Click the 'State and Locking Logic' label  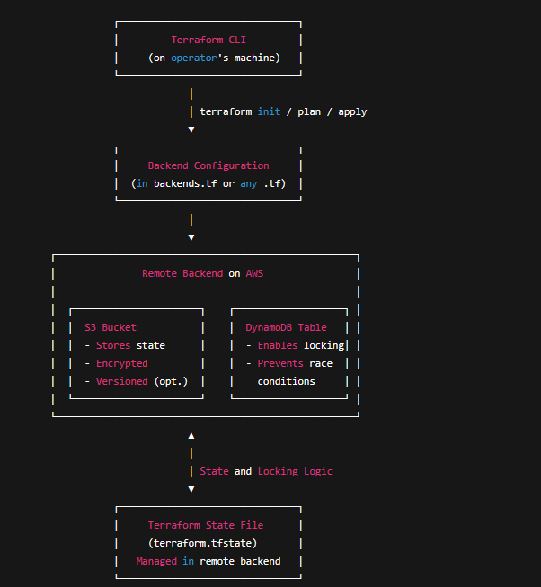[x=266, y=471]
